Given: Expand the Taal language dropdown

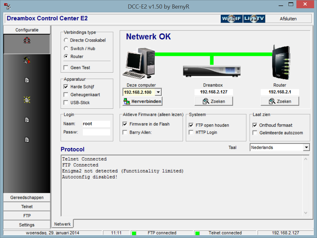Looking at the screenshot, I should pyautogui.click(x=307, y=147).
